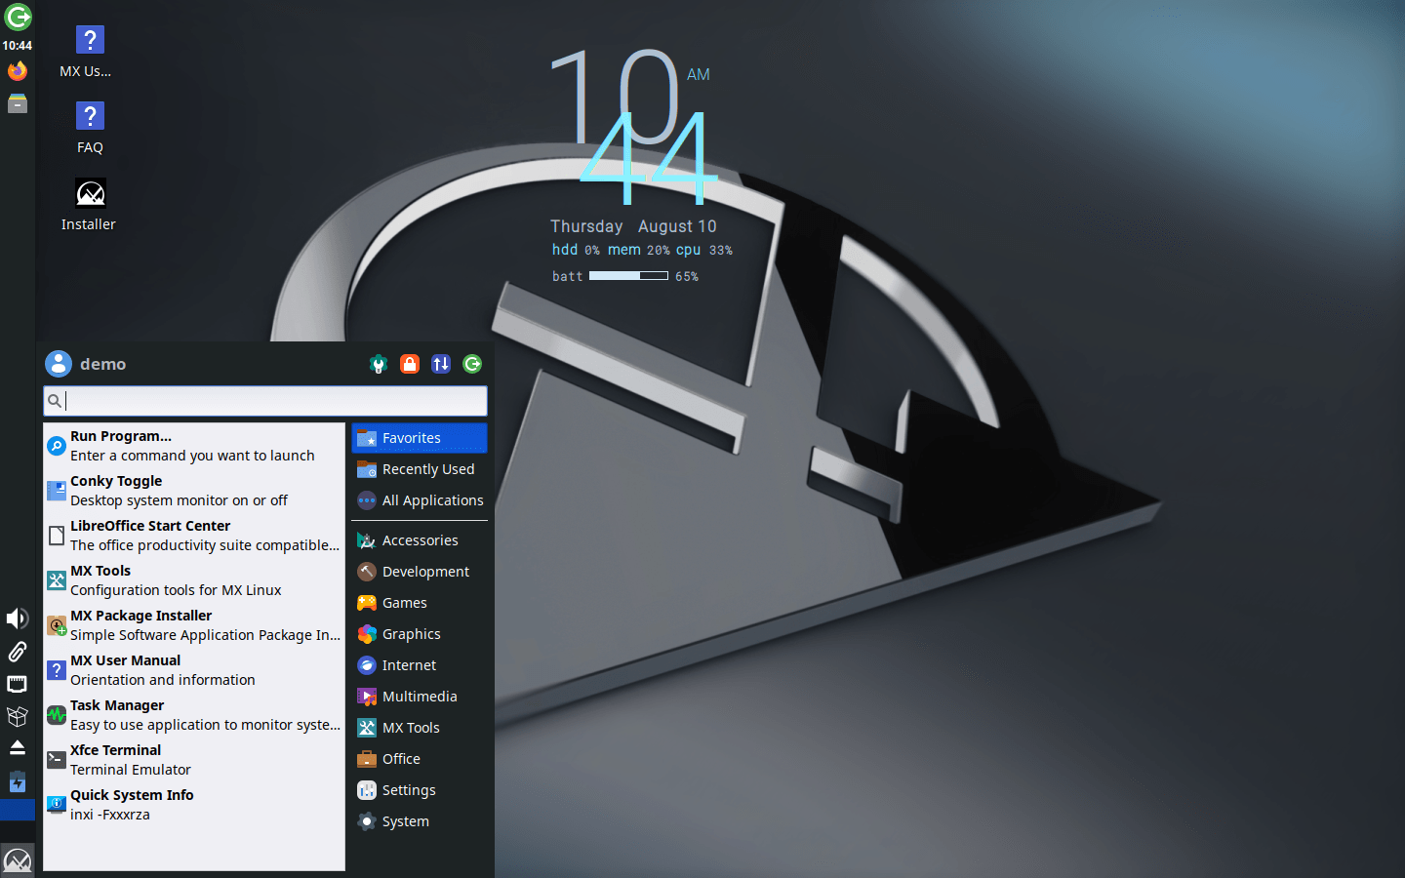
Task: Click the demo user avatar icon
Action: [x=59, y=364]
